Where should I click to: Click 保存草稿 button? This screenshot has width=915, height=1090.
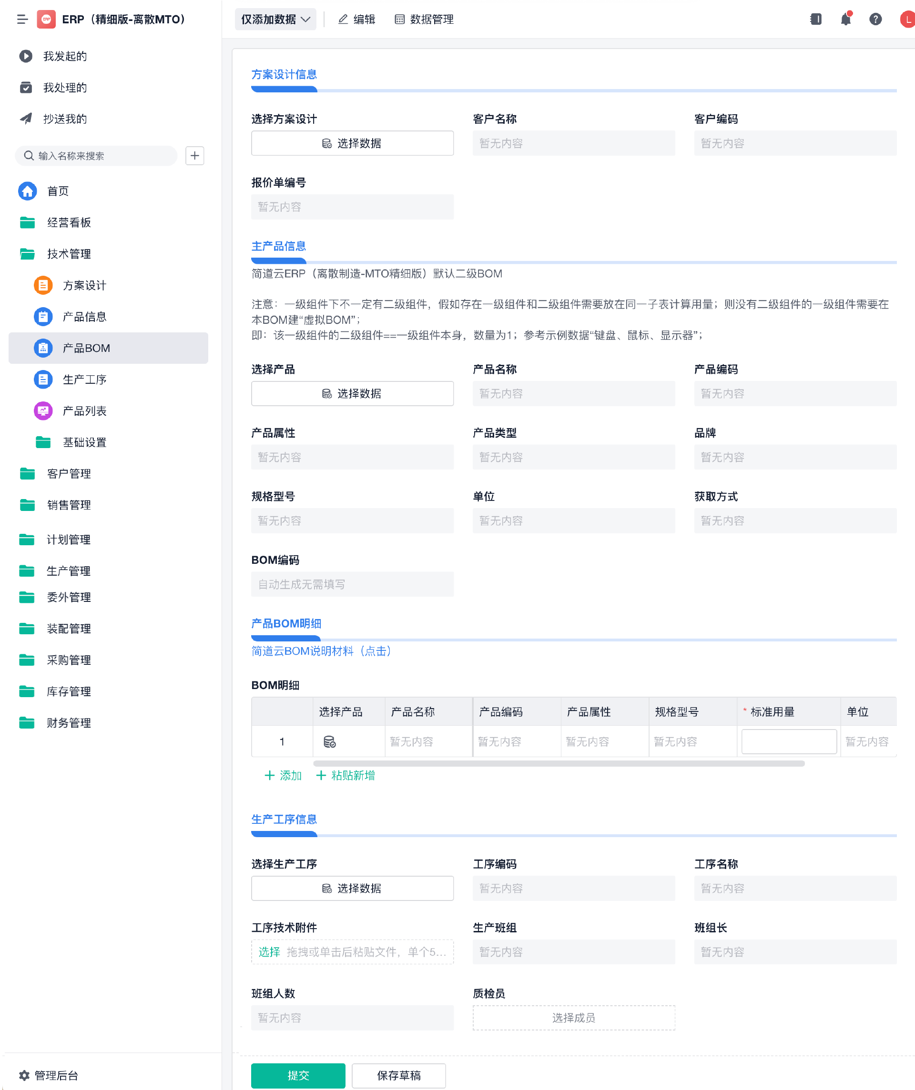tap(398, 1075)
